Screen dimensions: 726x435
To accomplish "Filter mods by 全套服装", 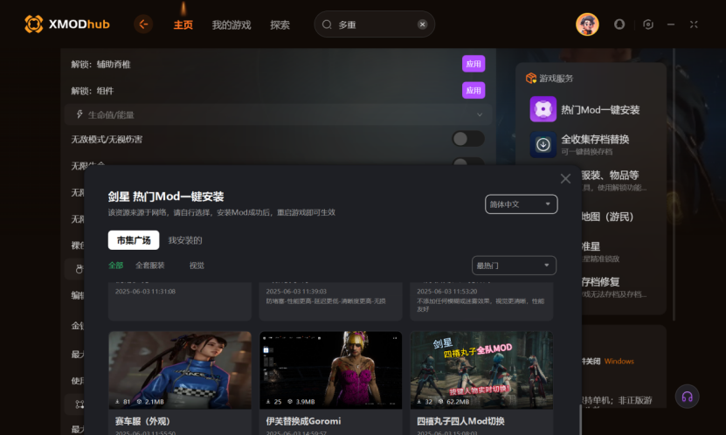I will (150, 266).
